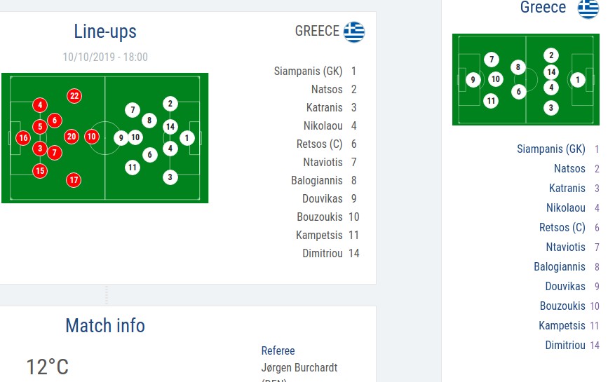Screen dimensions: 615x382
Task: Select red player marker 15 on the large pitch
Action: coord(40,170)
